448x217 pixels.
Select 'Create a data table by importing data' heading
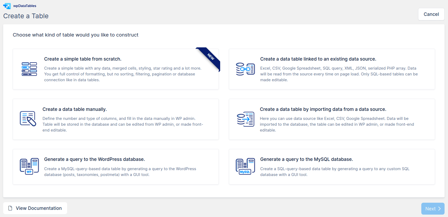point(323,109)
